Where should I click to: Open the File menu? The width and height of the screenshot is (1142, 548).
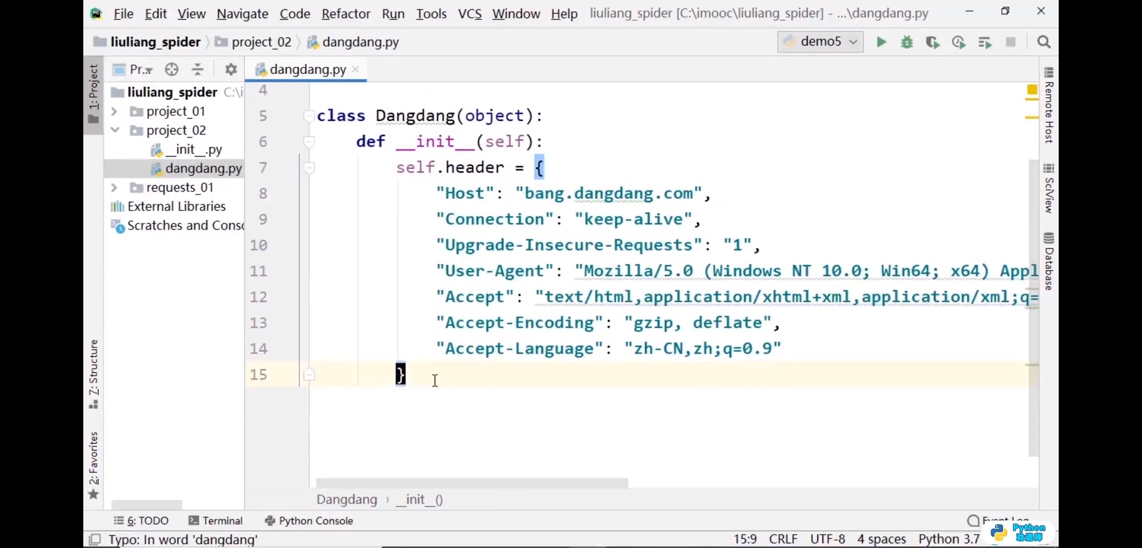123,14
